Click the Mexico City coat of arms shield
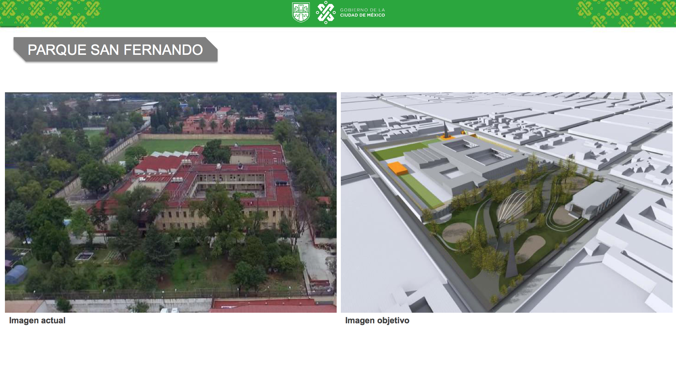676x377 pixels. (x=301, y=12)
